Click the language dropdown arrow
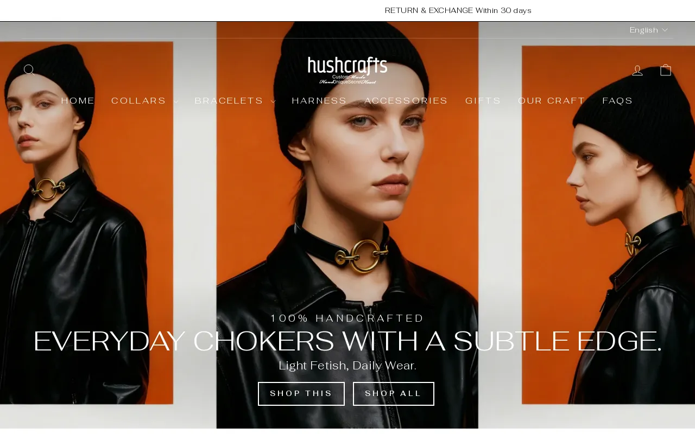The height and width of the screenshot is (434, 695). coord(665,30)
